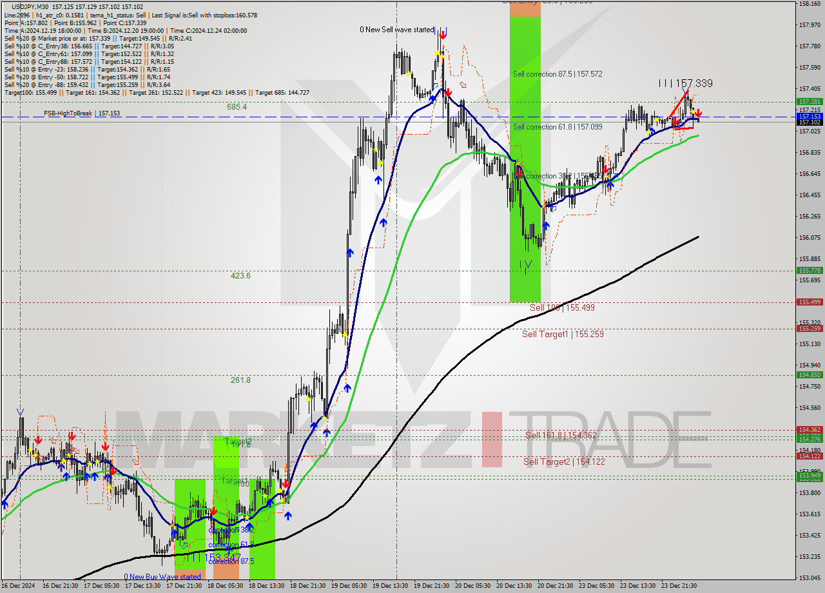
Task: Select the '20 Dec 05:30' time axis label
Action: [x=474, y=587]
